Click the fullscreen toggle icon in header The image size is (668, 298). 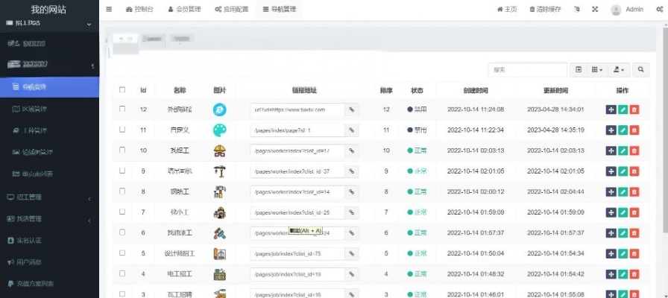pos(595,10)
